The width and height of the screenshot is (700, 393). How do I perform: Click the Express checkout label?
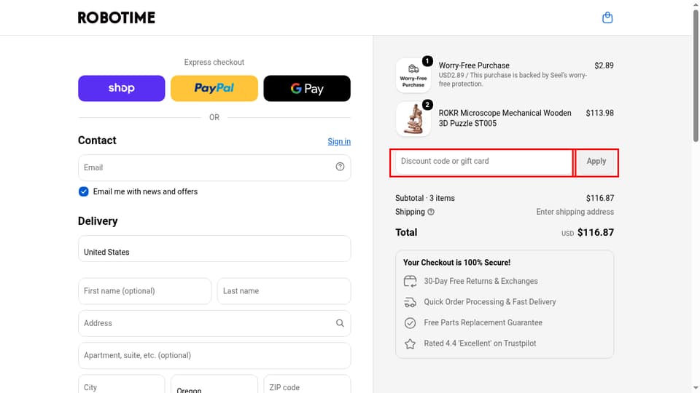pyautogui.click(x=214, y=63)
